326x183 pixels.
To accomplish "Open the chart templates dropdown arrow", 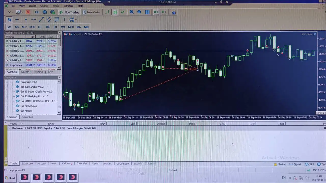I will tap(22, 12).
